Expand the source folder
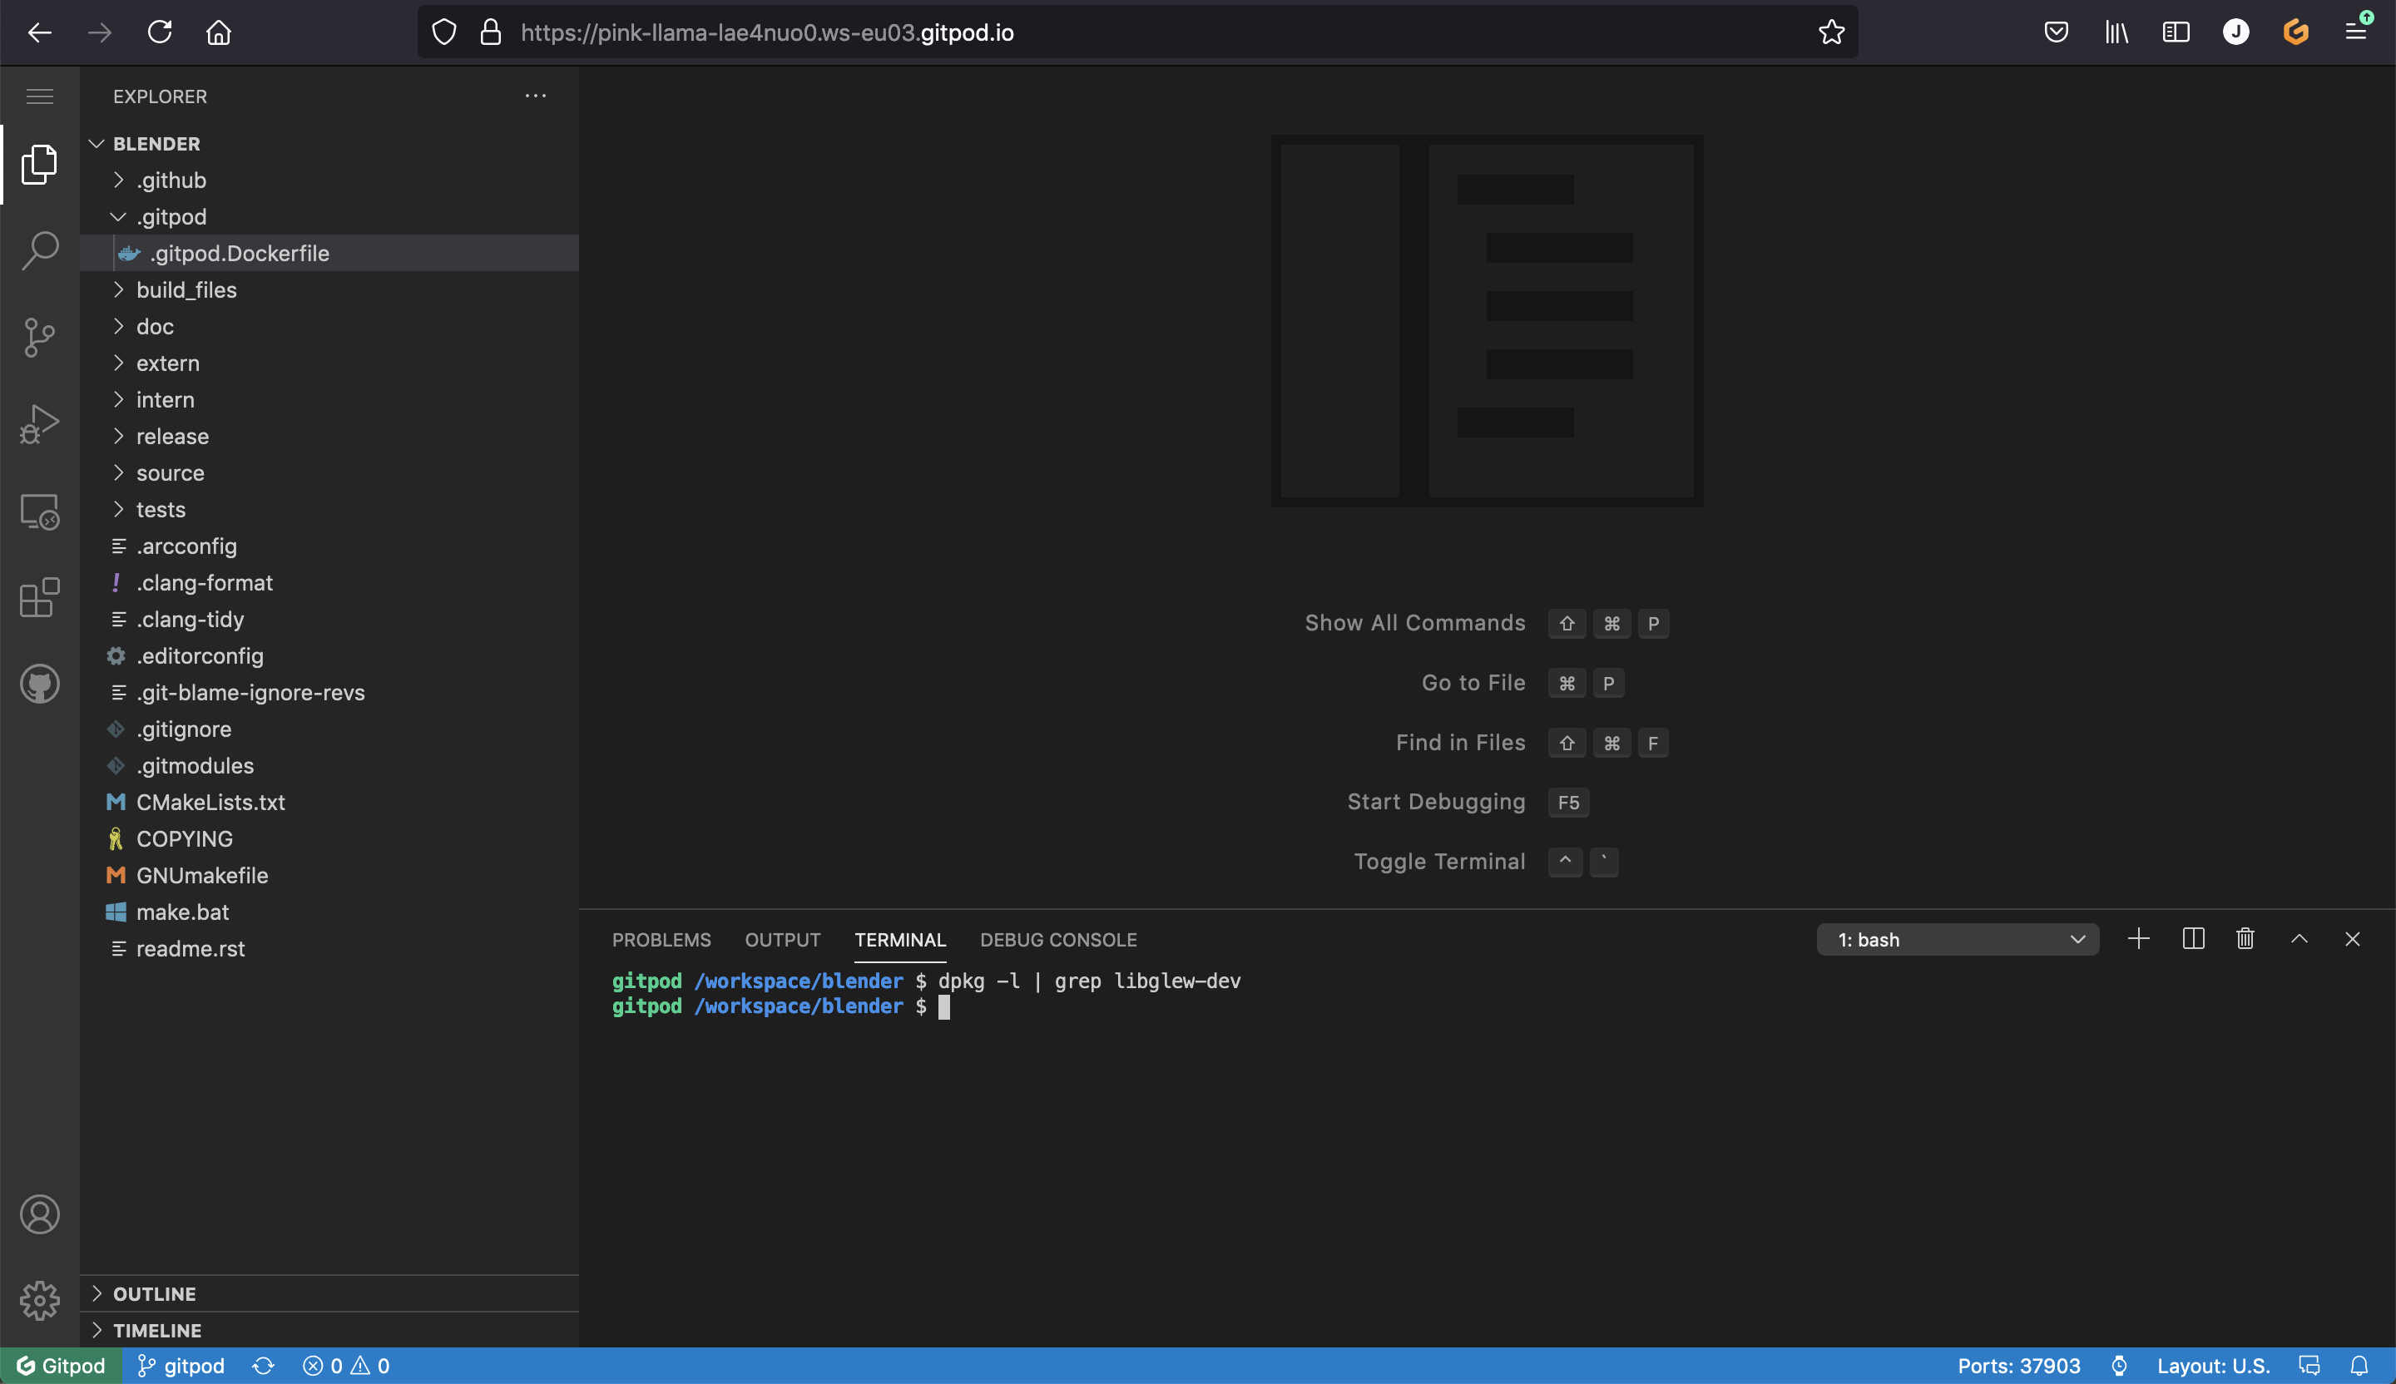 click(x=171, y=472)
